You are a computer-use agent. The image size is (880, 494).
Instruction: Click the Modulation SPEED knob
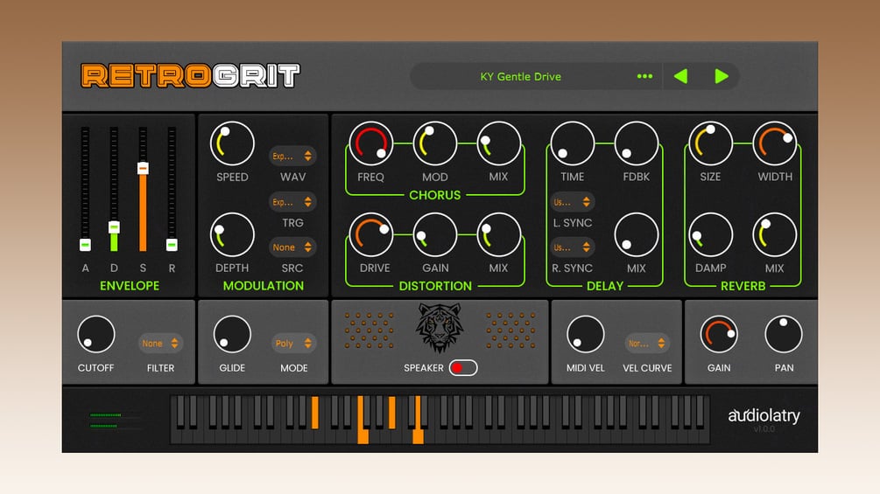click(232, 143)
